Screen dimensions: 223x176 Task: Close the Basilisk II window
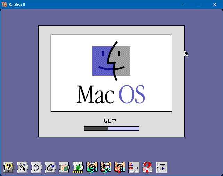[x=215, y=5]
